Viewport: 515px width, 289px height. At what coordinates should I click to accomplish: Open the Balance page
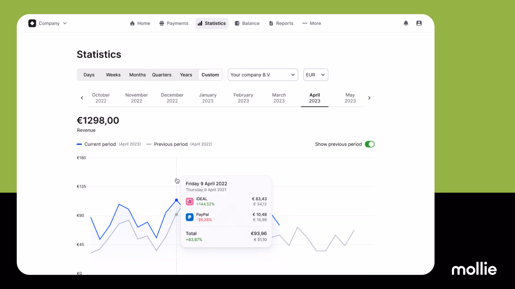click(x=247, y=23)
